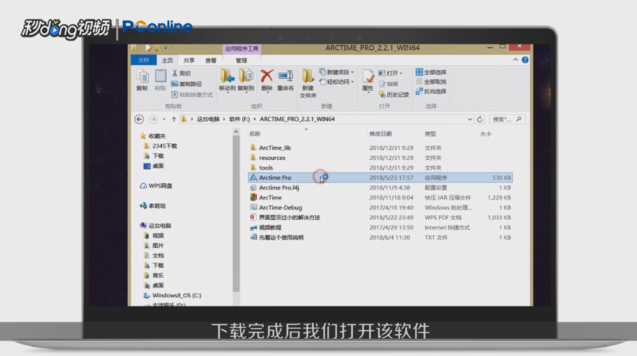Switch to the Share (共享) tab
Screen dimensions: 637x356
(x=189, y=60)
